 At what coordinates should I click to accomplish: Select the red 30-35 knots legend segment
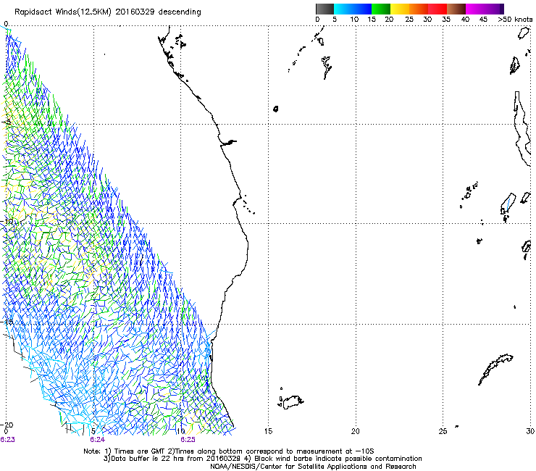point(437,9)
